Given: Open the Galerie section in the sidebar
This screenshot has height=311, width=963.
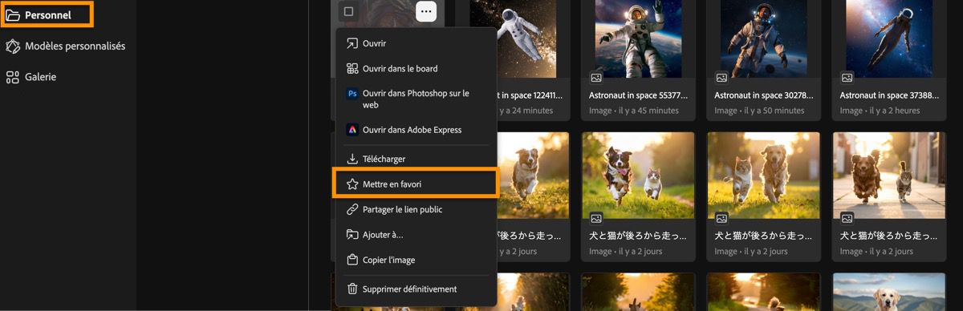Looking at the screenshot, I should click(32, 77).
